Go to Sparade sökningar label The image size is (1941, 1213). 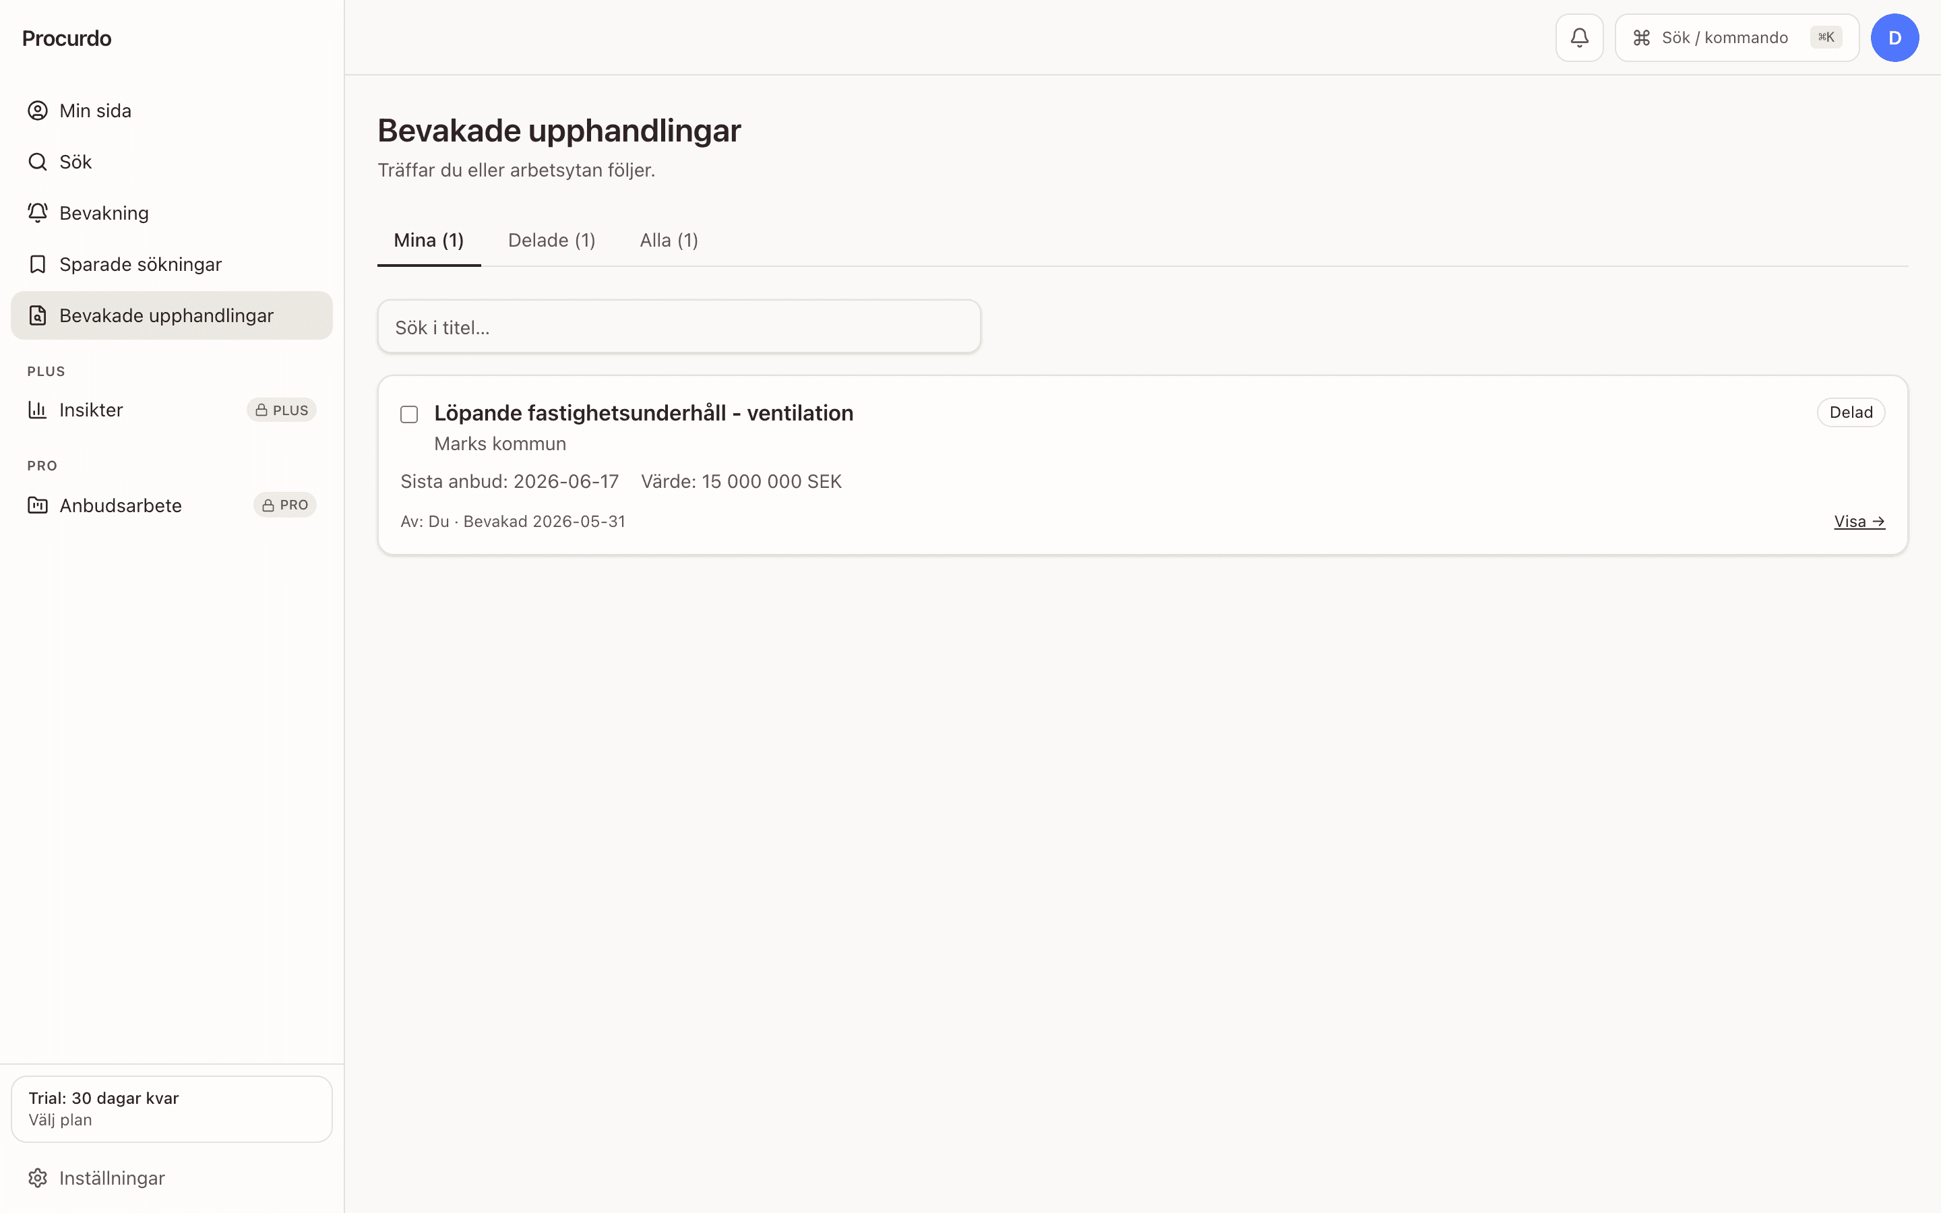coord(140,264)
